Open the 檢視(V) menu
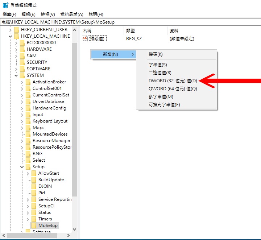This screenshot has width=261, height=240. 48,15
